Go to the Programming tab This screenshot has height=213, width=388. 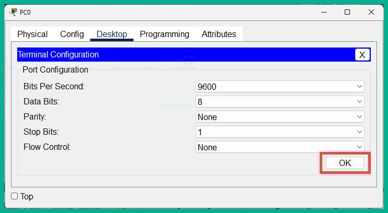pyautogui.click(x=164, y=34)
